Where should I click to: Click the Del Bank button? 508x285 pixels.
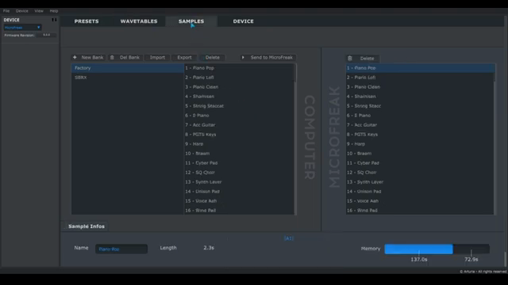coord(125,57)
